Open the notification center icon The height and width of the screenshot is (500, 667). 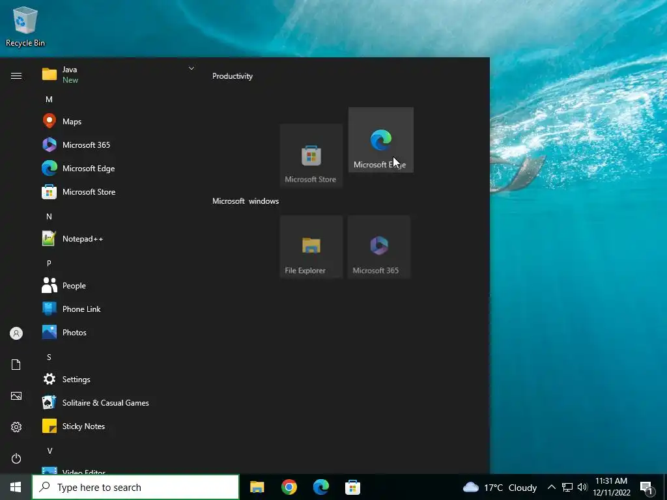point(647,487)
